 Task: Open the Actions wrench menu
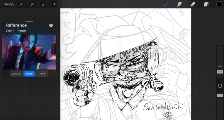coord(21,4)
